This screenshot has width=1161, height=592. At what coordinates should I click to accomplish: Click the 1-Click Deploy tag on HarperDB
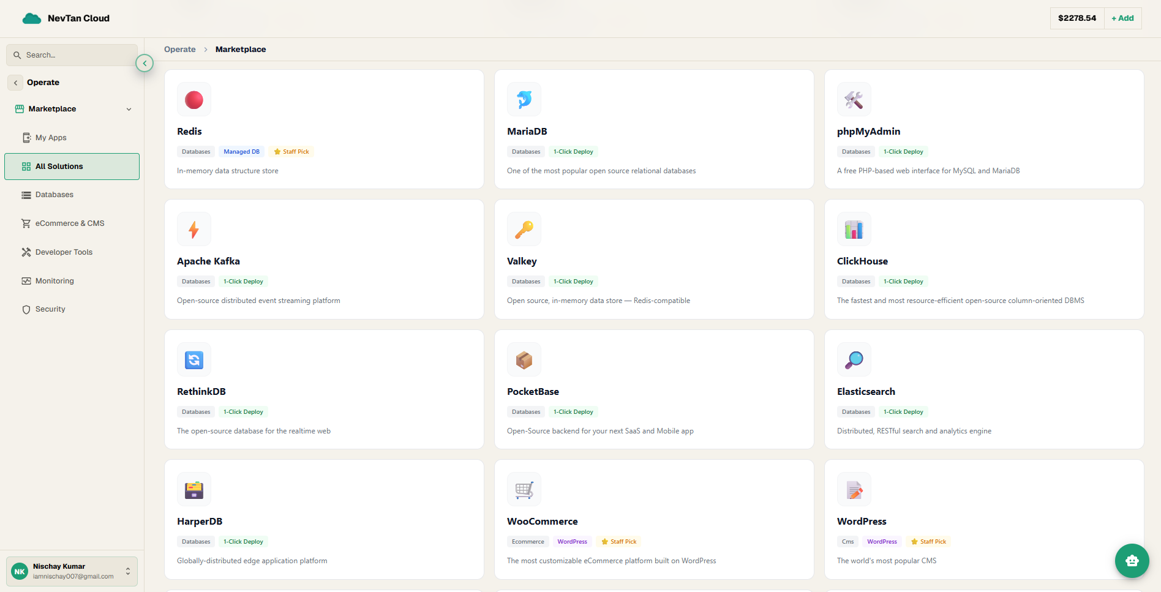tap(243, 542)
